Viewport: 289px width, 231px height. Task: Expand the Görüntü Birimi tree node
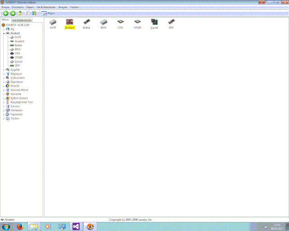click(x=4, y=90)
